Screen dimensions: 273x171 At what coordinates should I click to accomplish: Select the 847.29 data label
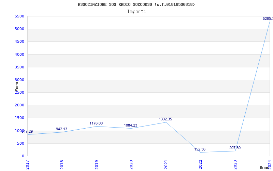coord(27,132)
